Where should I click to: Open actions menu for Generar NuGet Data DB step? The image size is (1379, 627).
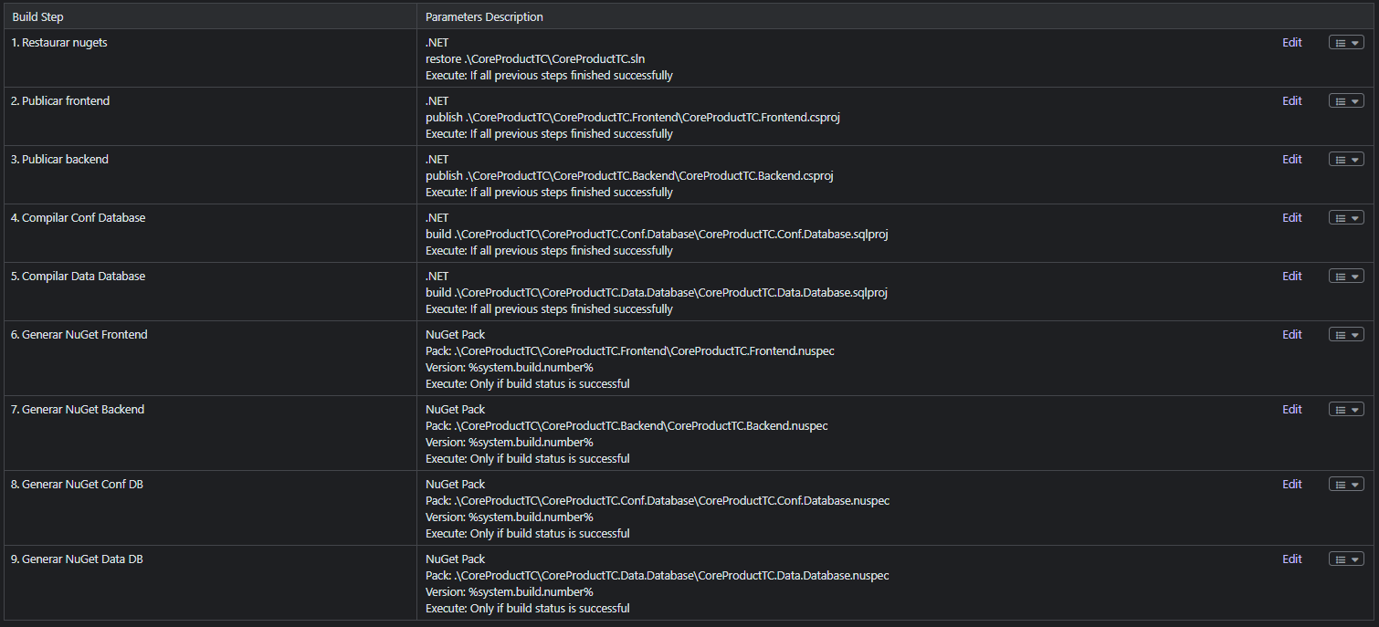pos(1346,559)
